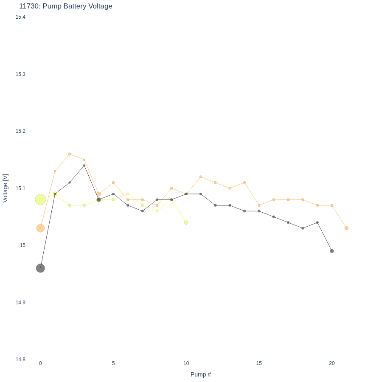Click the x-axis tick label 10
This screenshot has height=382, width=382.
click(x=186, y=363)
